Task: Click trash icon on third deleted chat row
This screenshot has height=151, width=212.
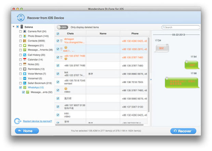Action: [x=61, y=57]
